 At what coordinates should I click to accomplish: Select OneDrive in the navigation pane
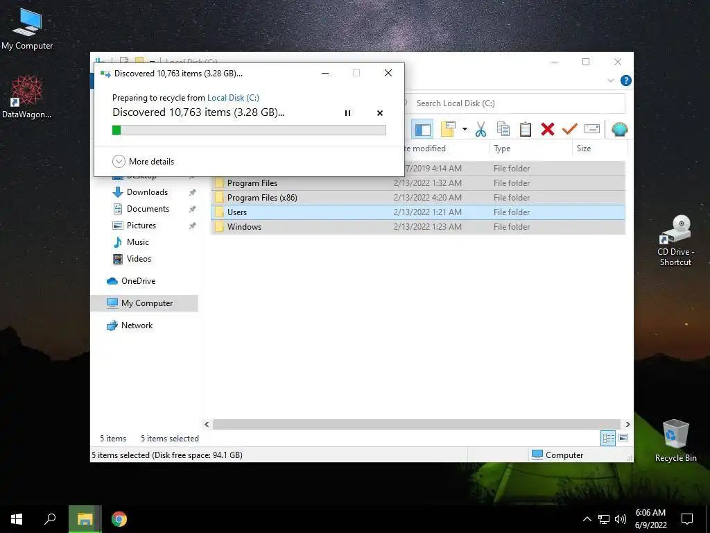(138, 281)
